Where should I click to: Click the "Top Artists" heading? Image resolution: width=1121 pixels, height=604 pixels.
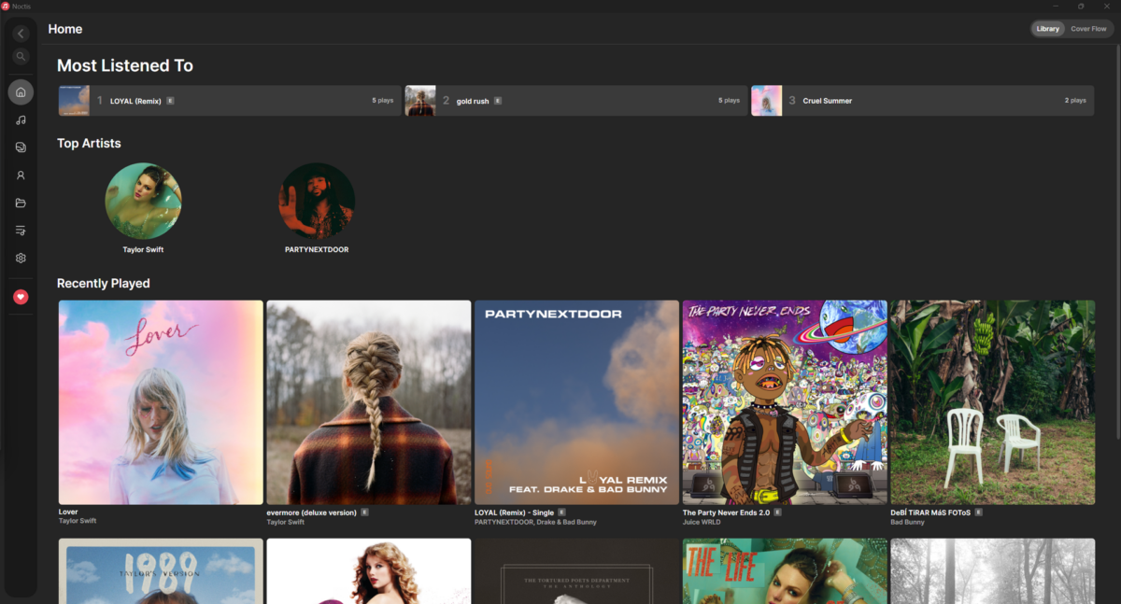point(89,143)
